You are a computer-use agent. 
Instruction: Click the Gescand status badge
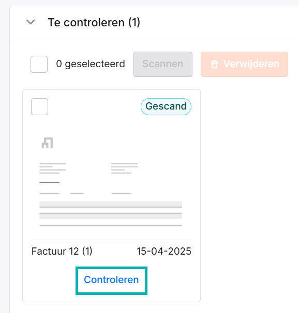coord(166,106)
